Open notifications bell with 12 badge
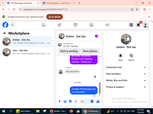This screenshot has height=114, width=153. (138, 25)
